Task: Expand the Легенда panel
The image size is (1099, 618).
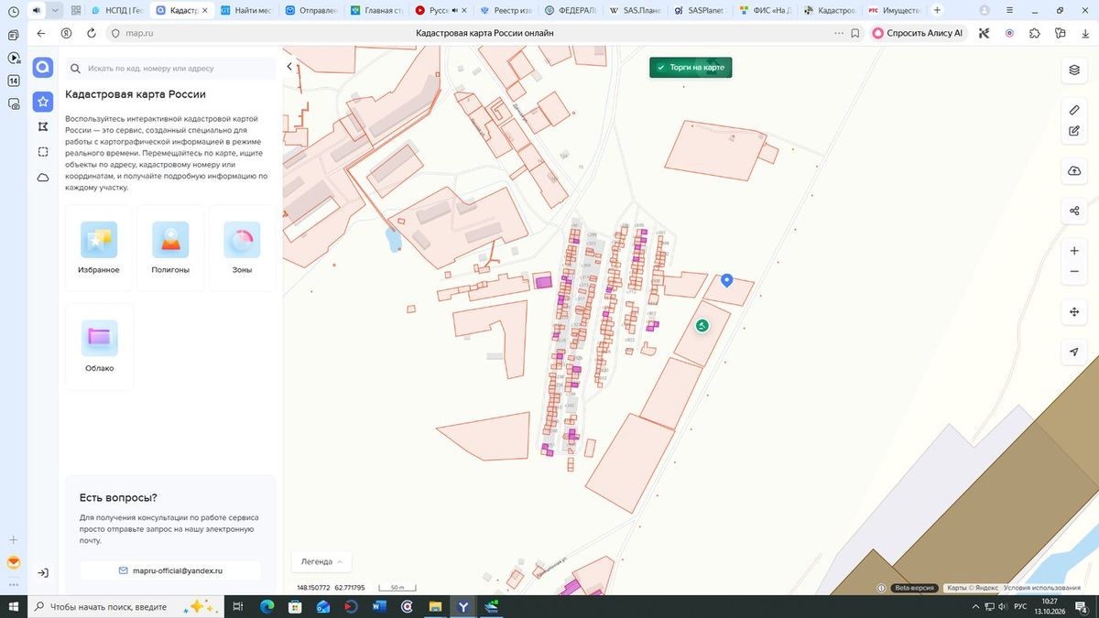Action: click(321, 561)
